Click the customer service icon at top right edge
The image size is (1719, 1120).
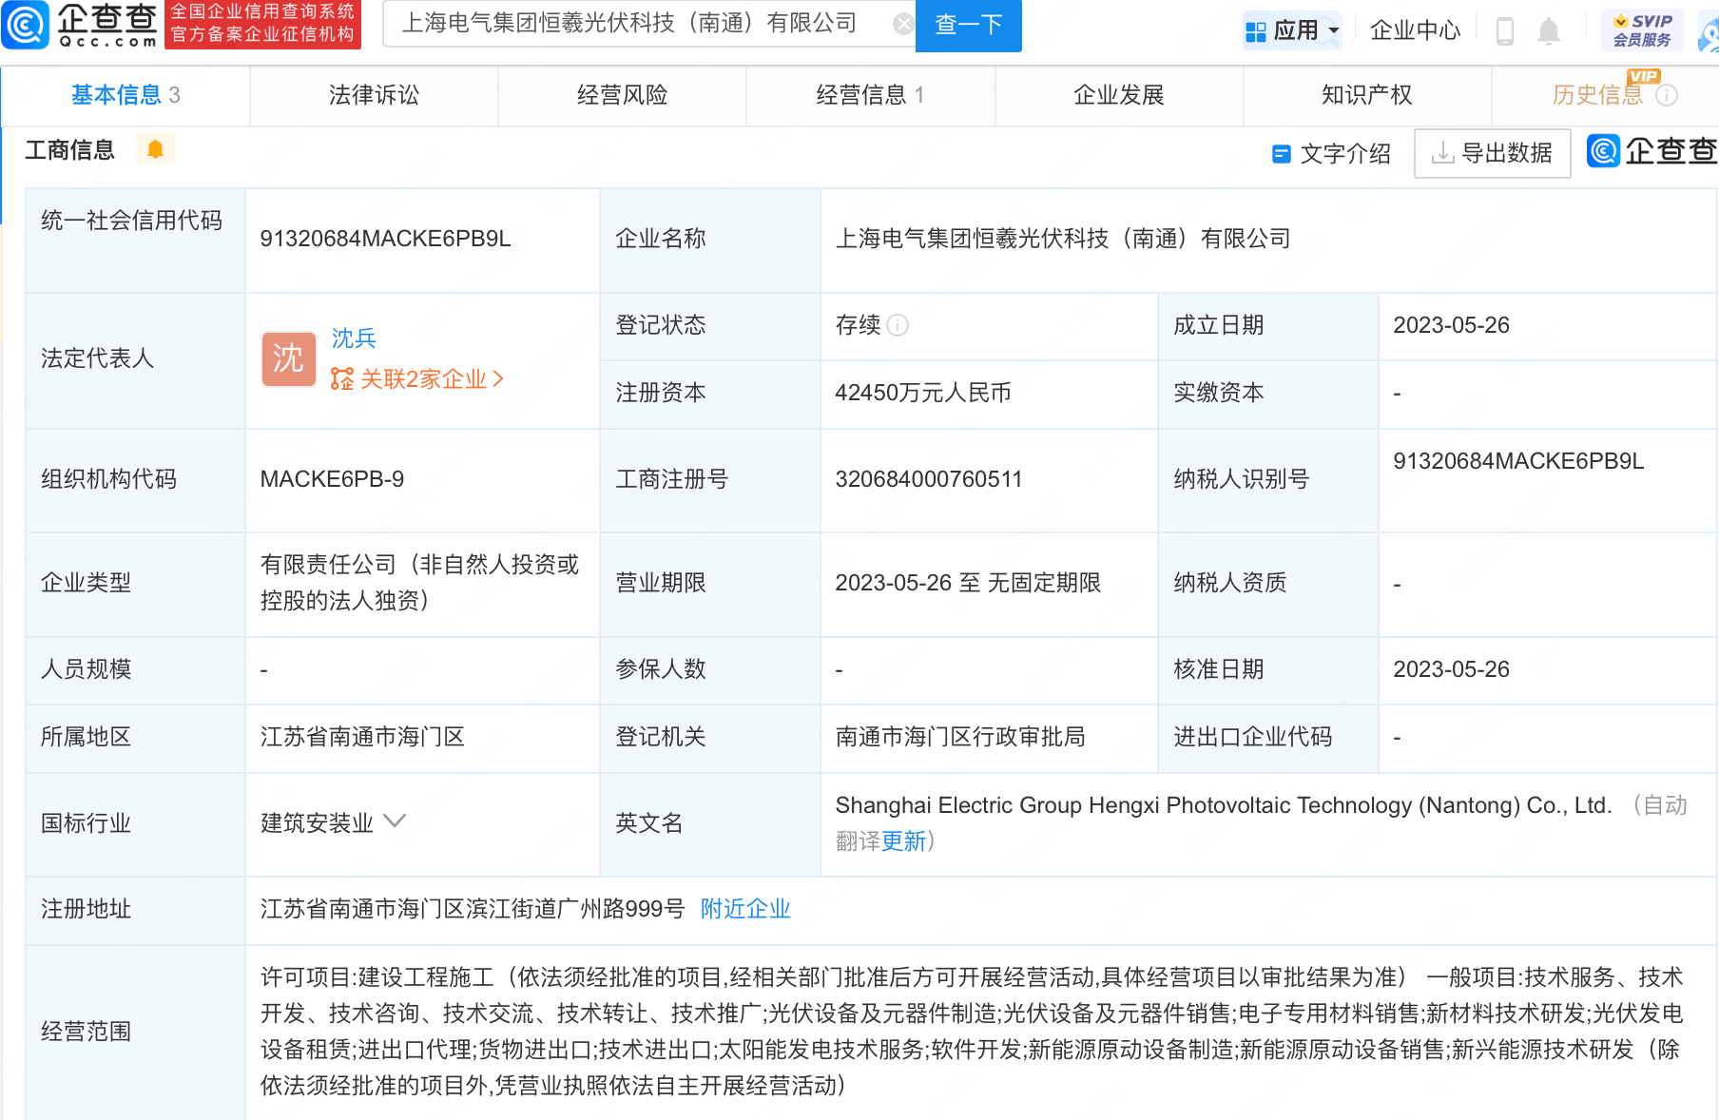click(x=1709, y=34)
